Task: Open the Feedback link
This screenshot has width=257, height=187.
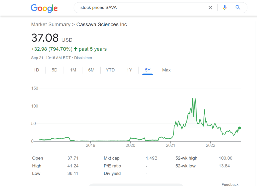Action: (230, 184)
